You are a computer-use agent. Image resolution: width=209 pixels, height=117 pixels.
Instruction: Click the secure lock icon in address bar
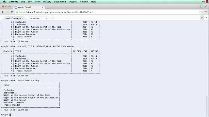17,12
